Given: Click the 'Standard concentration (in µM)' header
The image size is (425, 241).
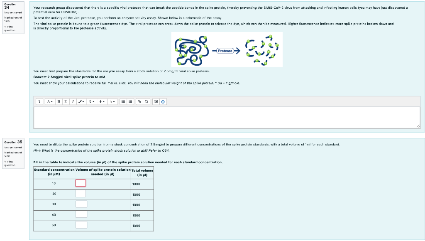Looking at the screenshot, I should point(54,172).
